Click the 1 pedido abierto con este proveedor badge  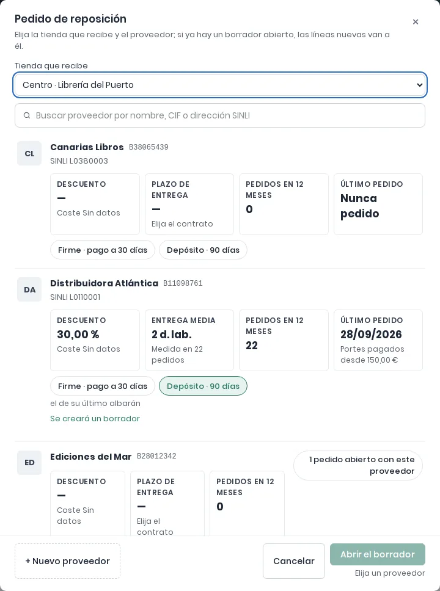pos(358,465)
